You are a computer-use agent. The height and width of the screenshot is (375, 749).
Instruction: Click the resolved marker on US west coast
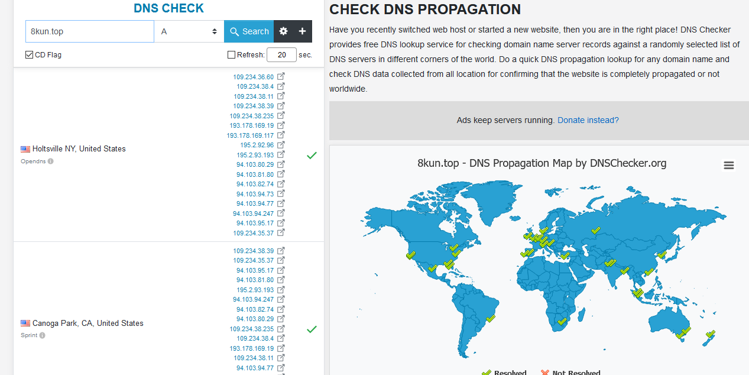410,255
